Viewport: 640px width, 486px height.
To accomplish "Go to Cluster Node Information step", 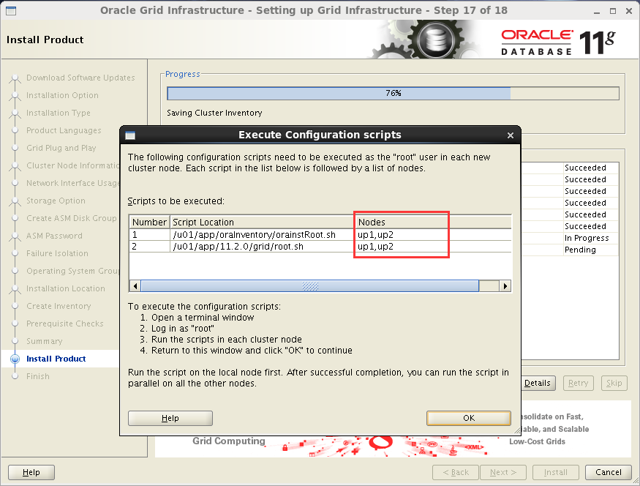I will 72,165.
